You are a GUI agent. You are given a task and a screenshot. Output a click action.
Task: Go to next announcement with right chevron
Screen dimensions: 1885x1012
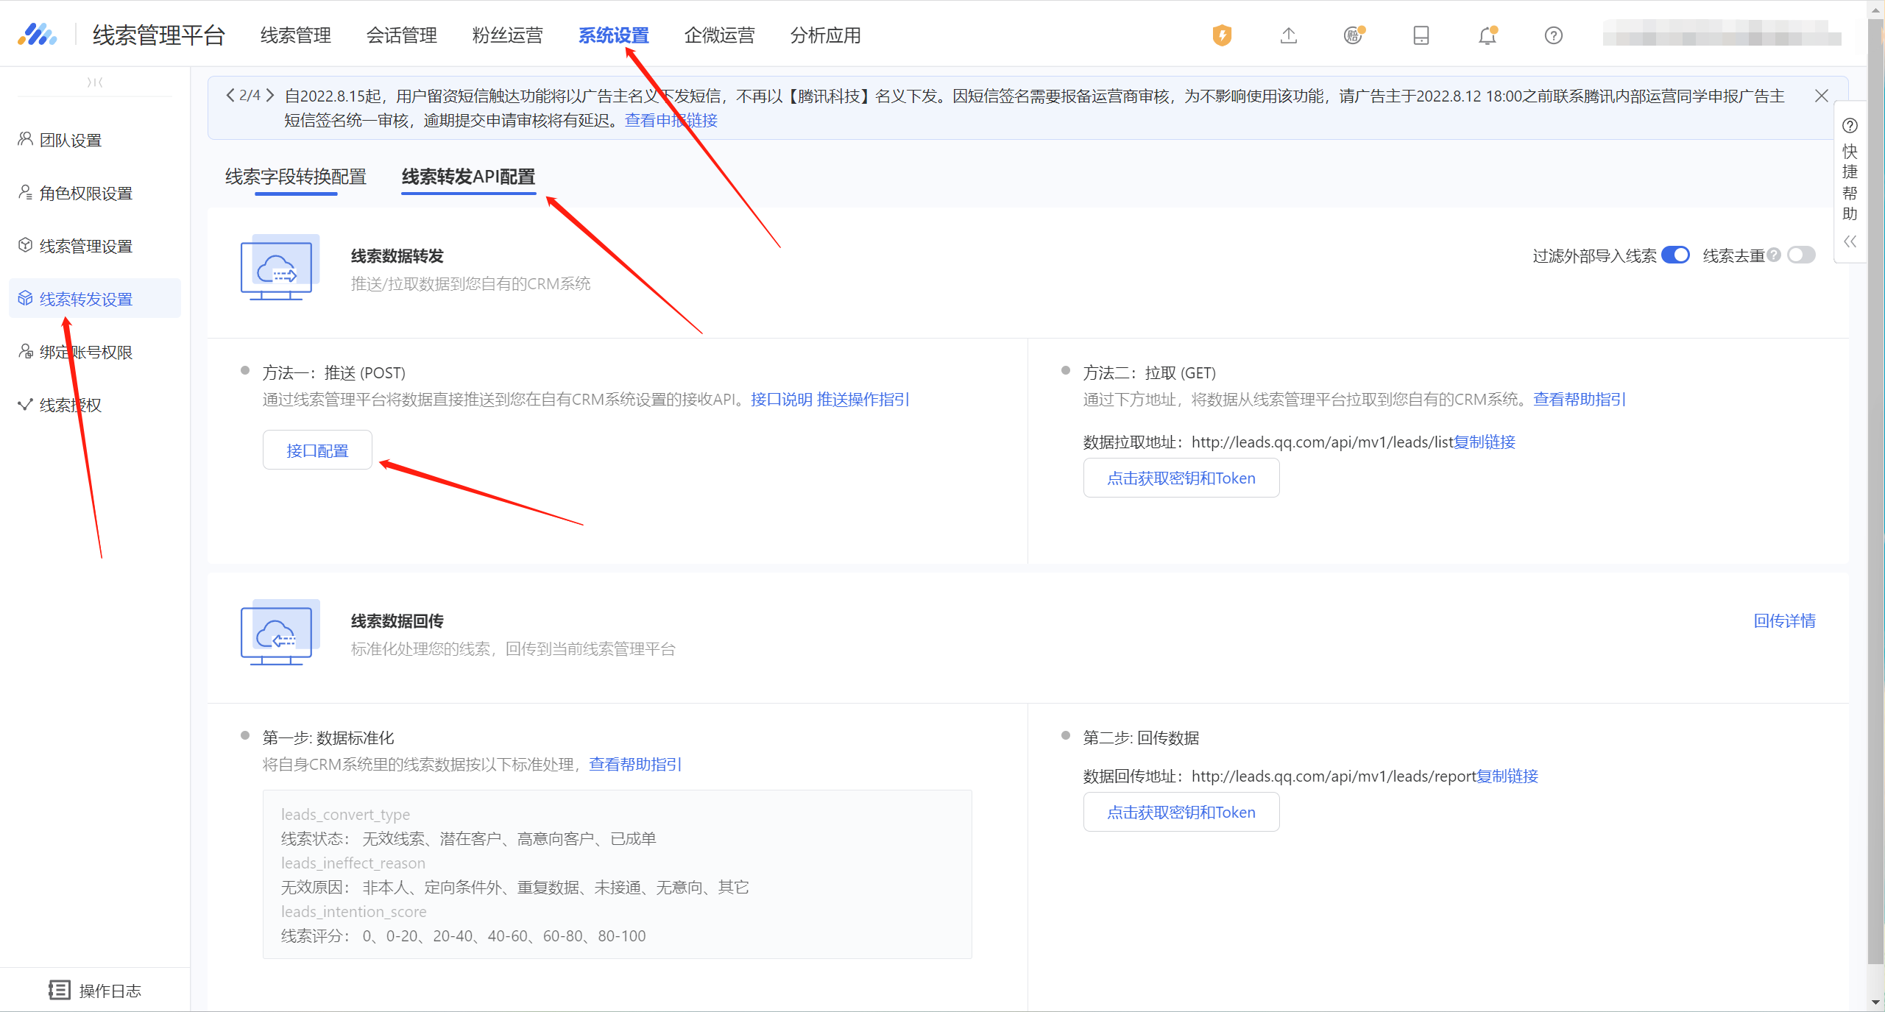tap(270, 96)
